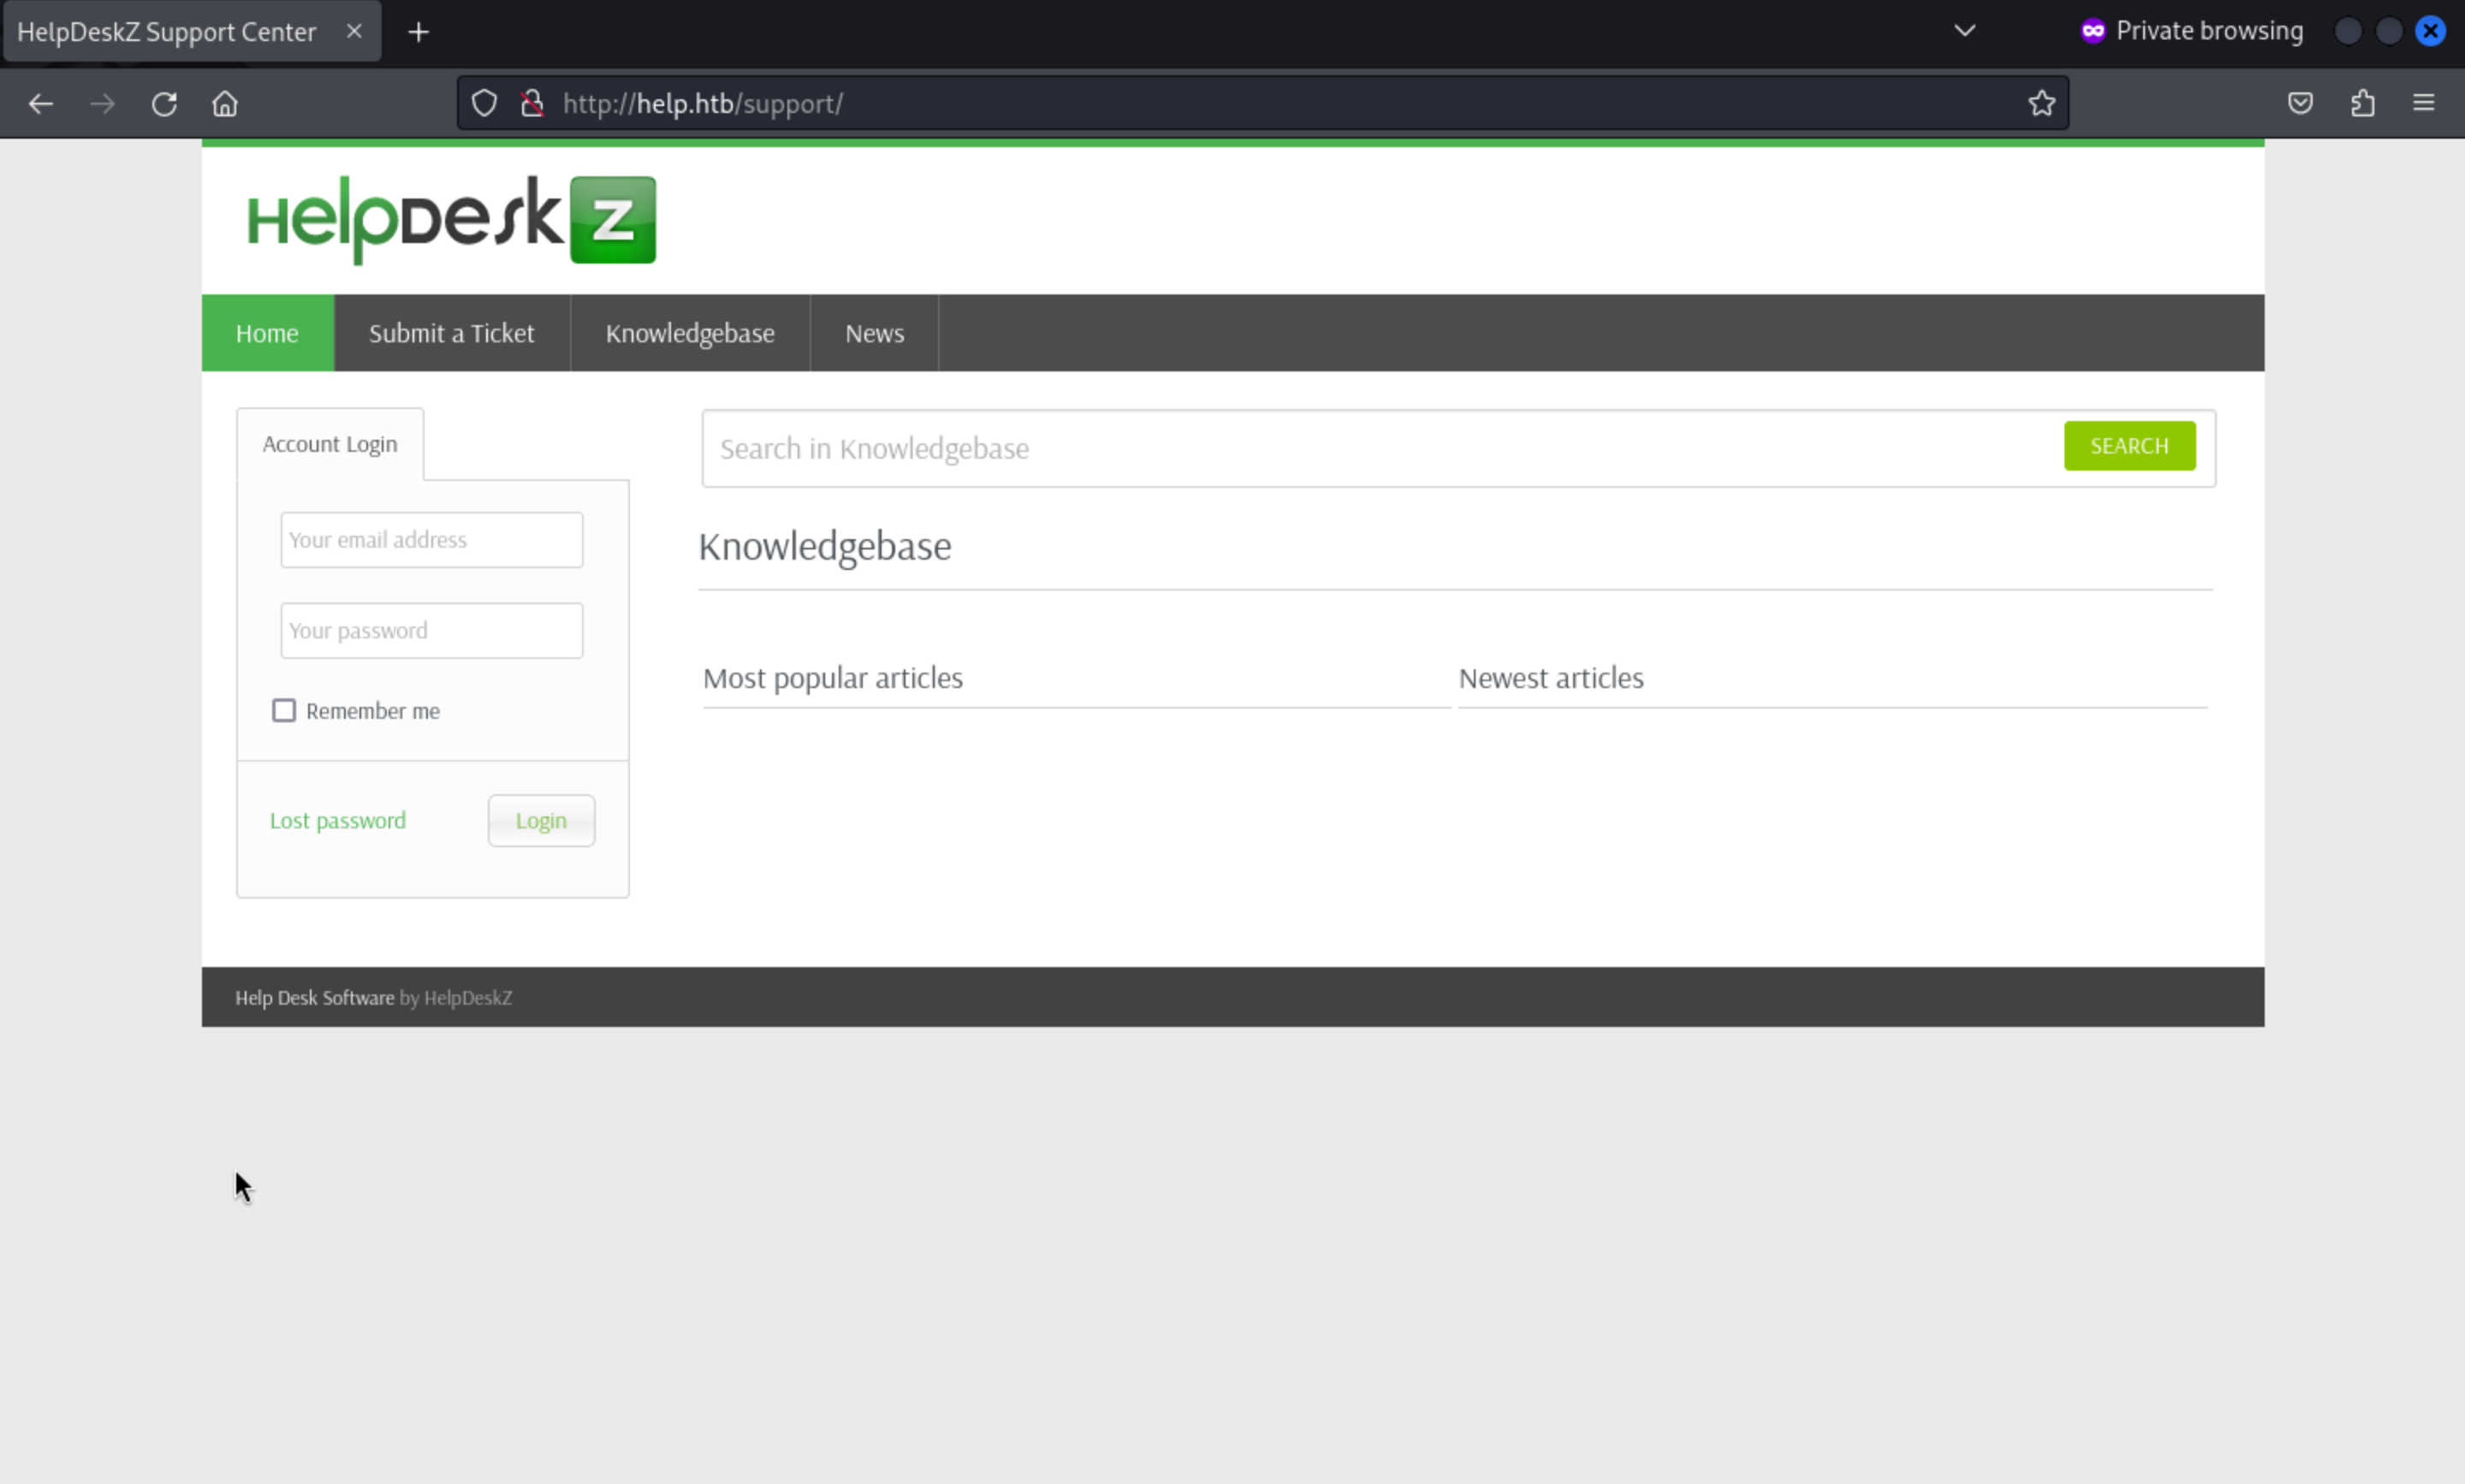The height and width of the screenshot is (1484, 2465).
Task: Open the Extensions puzzle icon
Action: (2362, 103)
